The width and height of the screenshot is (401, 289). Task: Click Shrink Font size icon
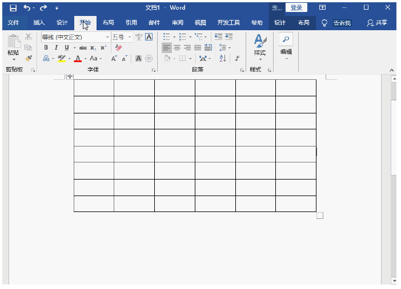pos(125,59)
